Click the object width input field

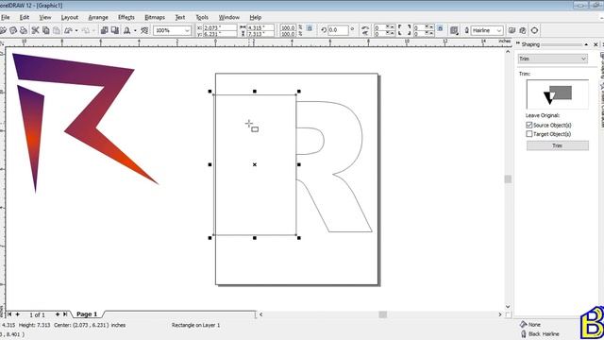(x=260, y=27)
